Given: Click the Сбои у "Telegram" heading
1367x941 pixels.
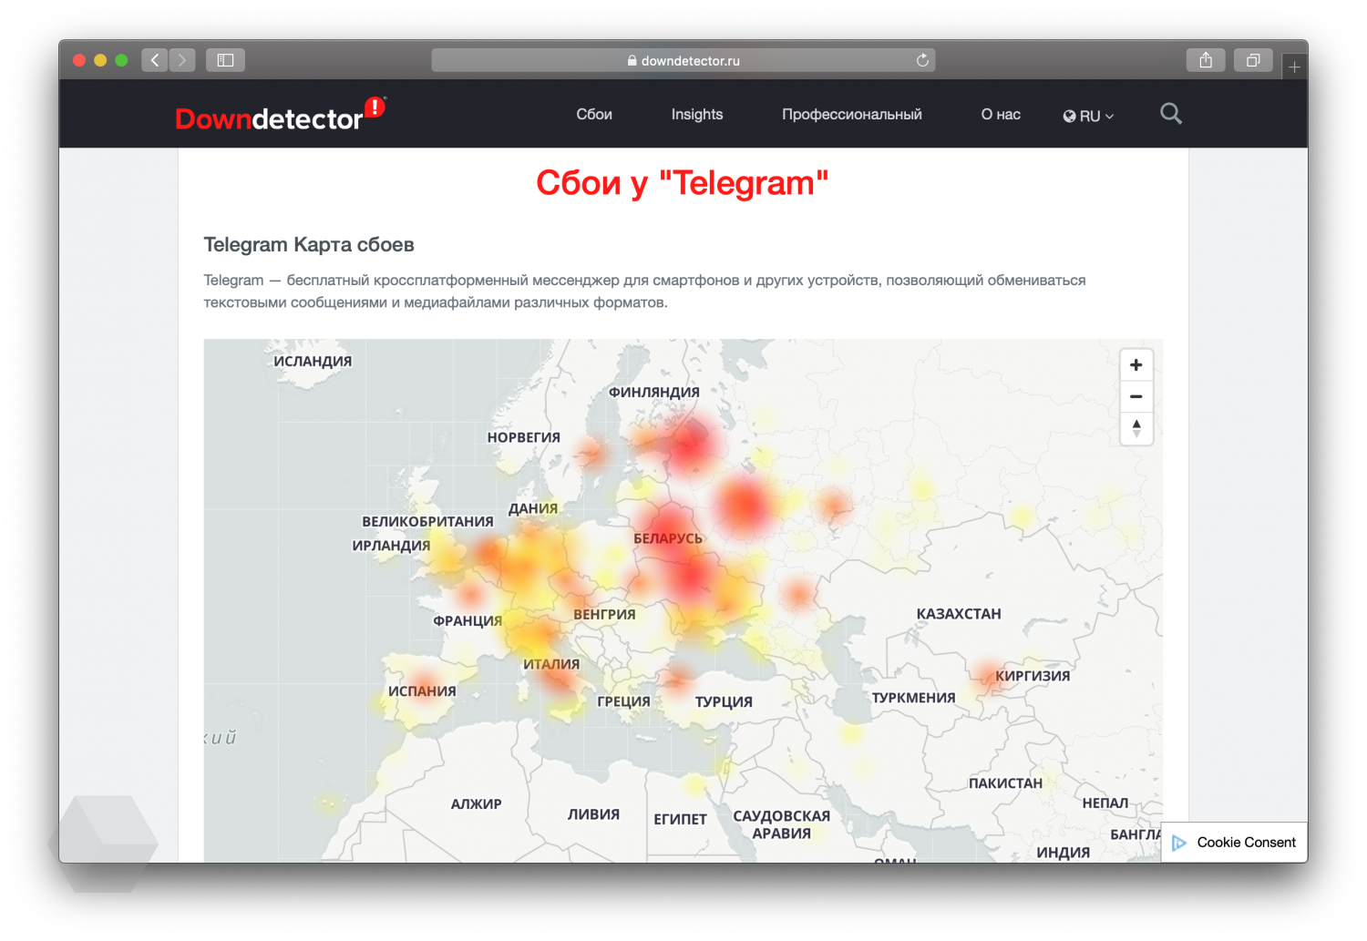Looking at the screenshot, I should click(683, 183).
